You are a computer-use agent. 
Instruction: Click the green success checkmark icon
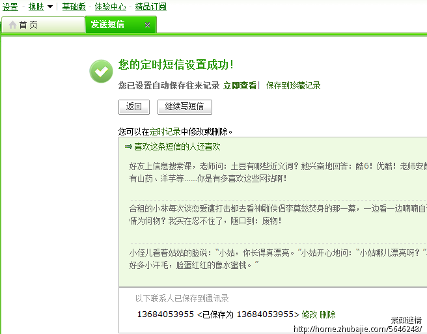(101, 72)
